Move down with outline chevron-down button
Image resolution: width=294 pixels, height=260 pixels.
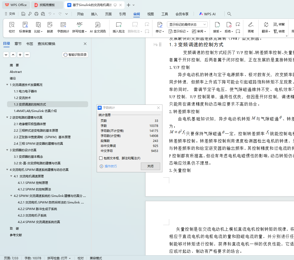click(6, 55)
